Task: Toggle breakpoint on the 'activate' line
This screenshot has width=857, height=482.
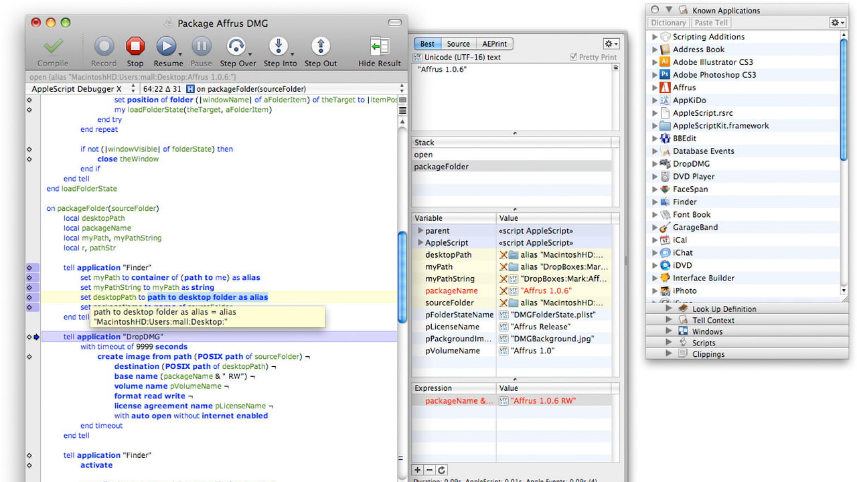Action: (29, 465)
